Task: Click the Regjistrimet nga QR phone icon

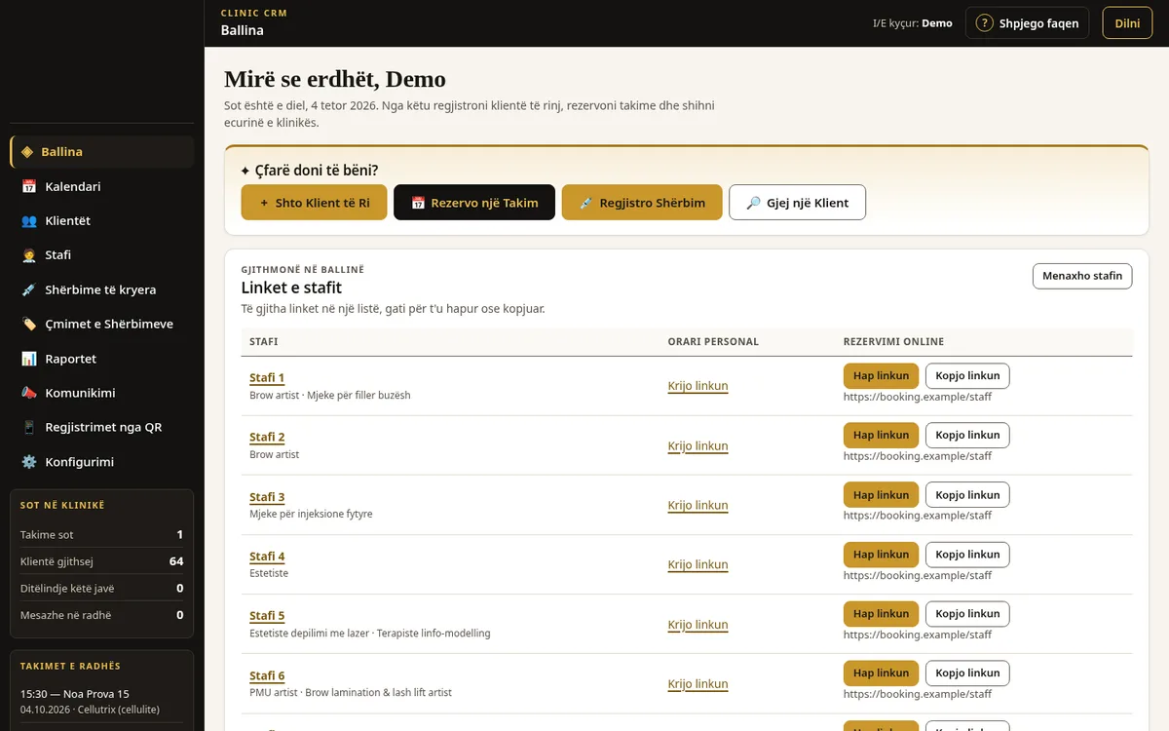Action: 29,427
